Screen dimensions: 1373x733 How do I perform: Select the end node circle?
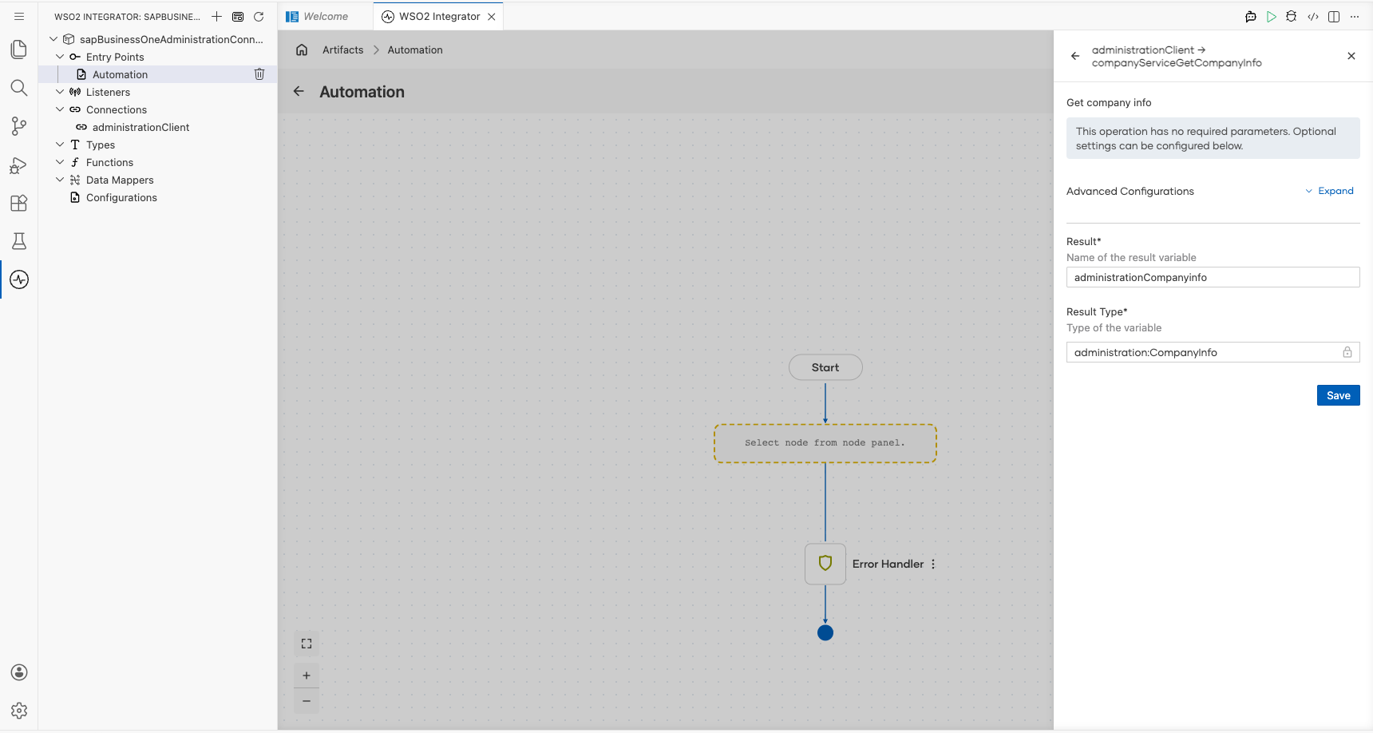[x=825, y=632]
